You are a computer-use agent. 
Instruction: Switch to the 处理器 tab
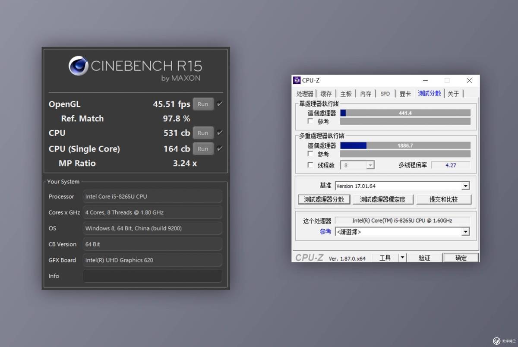(305, 94)
